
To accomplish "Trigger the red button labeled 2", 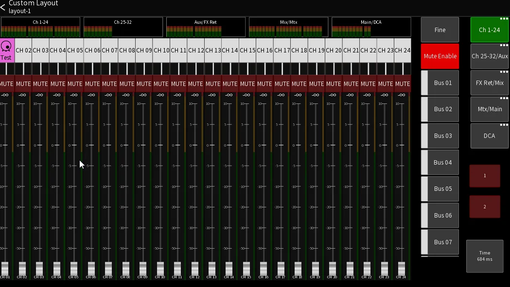I will tap(485, 207).
